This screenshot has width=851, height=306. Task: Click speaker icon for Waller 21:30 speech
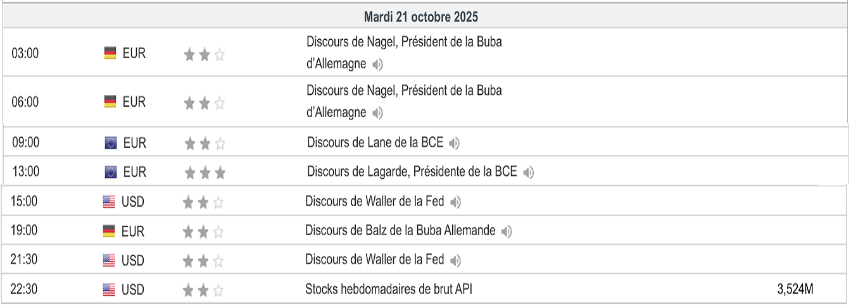click(456, 260)
